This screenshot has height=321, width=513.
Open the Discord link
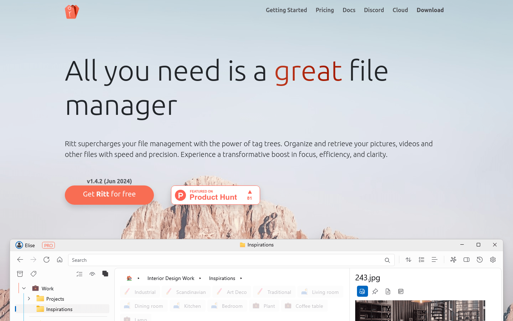[374, 10]
